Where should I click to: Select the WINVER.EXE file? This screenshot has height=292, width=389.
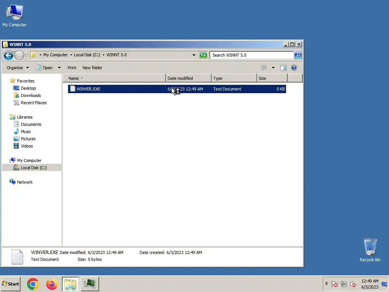(177, 89)
